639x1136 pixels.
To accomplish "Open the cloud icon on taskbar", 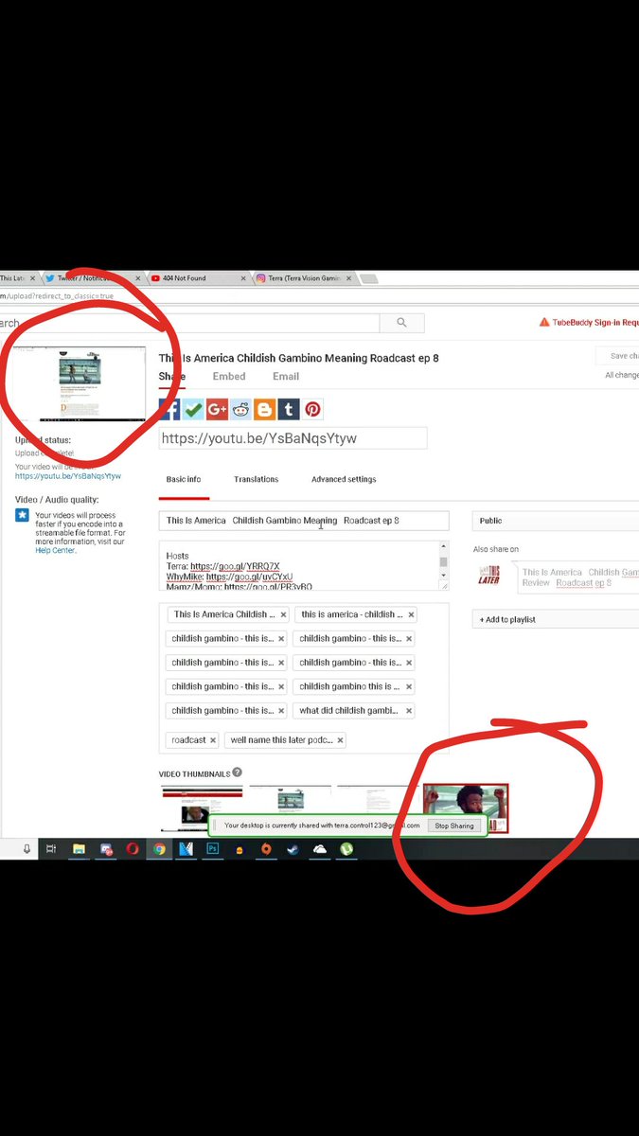I will point(320,849).
